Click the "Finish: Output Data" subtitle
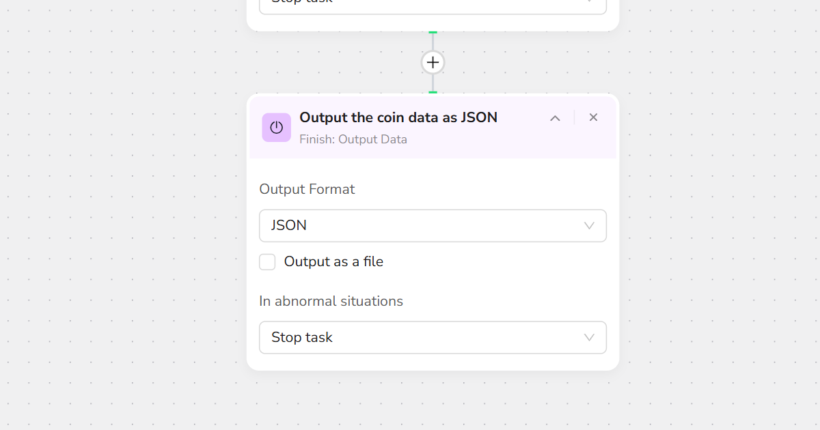Screen dimensions: 820x430 pyautogui.click(x=353, y=139)
